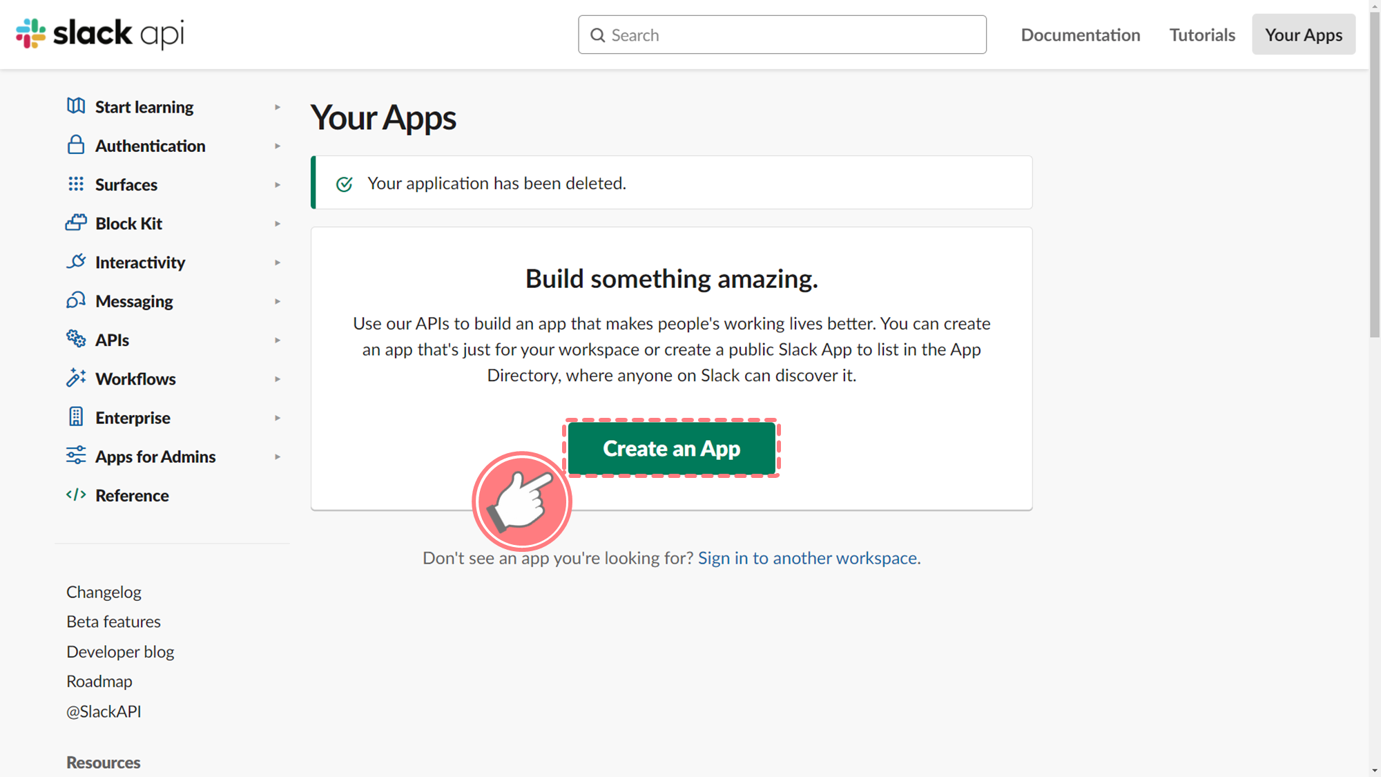The image size is (1381, 777).
Task: Click the Enterprise building icon
Action: (76, 416)
